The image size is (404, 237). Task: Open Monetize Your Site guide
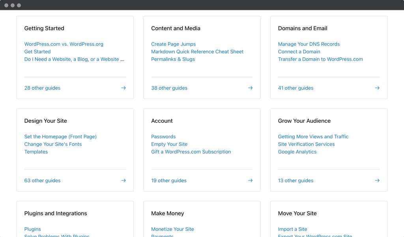point(172,229)
